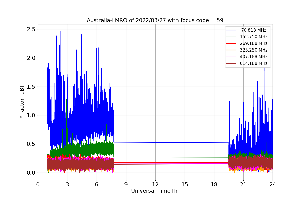The image size is (303, 202).
Task: Click the y-axis tick label '0.5'
Action: pyautogui.click(x=31, y=144)
